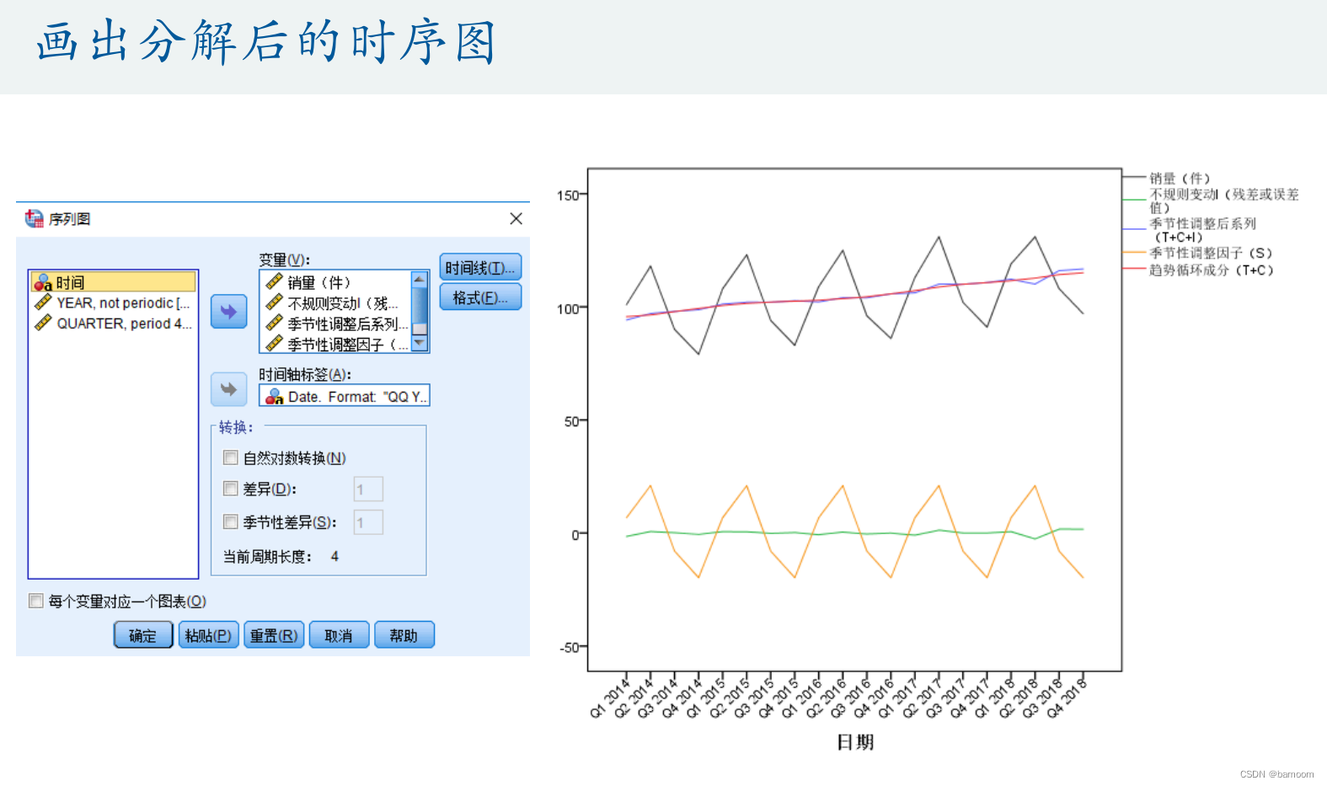Viewport: 1327px width, 786px height.
Task: Click the gray arrow beside time axis label
Action: (x=228, y=389)
